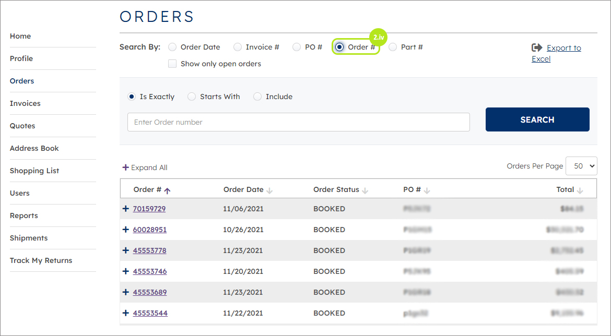Open the Orders Per Page dropdown
Image resolution: width=611 pixels, height=336 pixels.
[581, 166]
